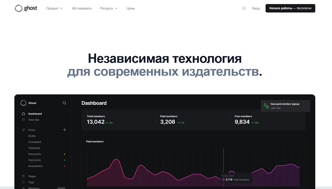Image resolution: width=332 pixels, height=189 pixels.
Task: Click the Total members value 13,042
Action: (96, 122)
